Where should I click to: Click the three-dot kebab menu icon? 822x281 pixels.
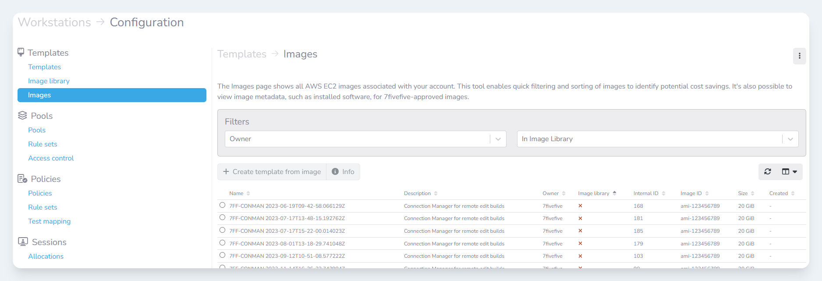pyautogui.click(x=799, y=56)
